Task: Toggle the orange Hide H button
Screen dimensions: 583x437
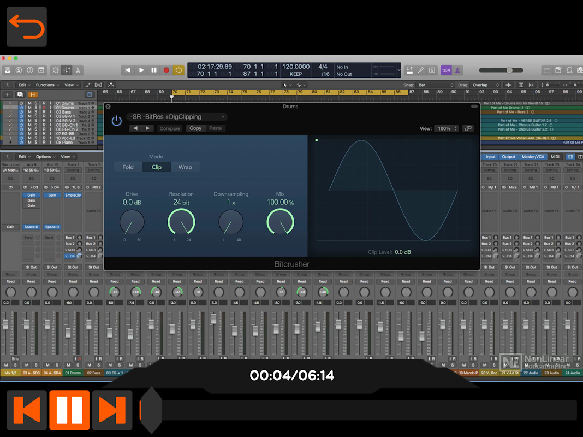Action: [x=33, y=95]
